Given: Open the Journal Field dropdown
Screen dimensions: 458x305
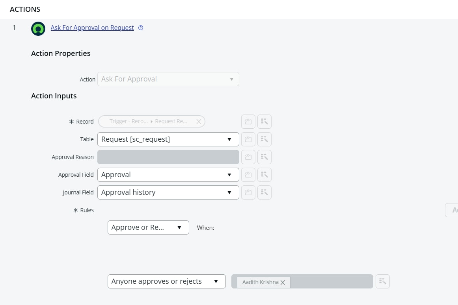Looking at the screenshot, I should pyautogui.click(x=168, y=192).
